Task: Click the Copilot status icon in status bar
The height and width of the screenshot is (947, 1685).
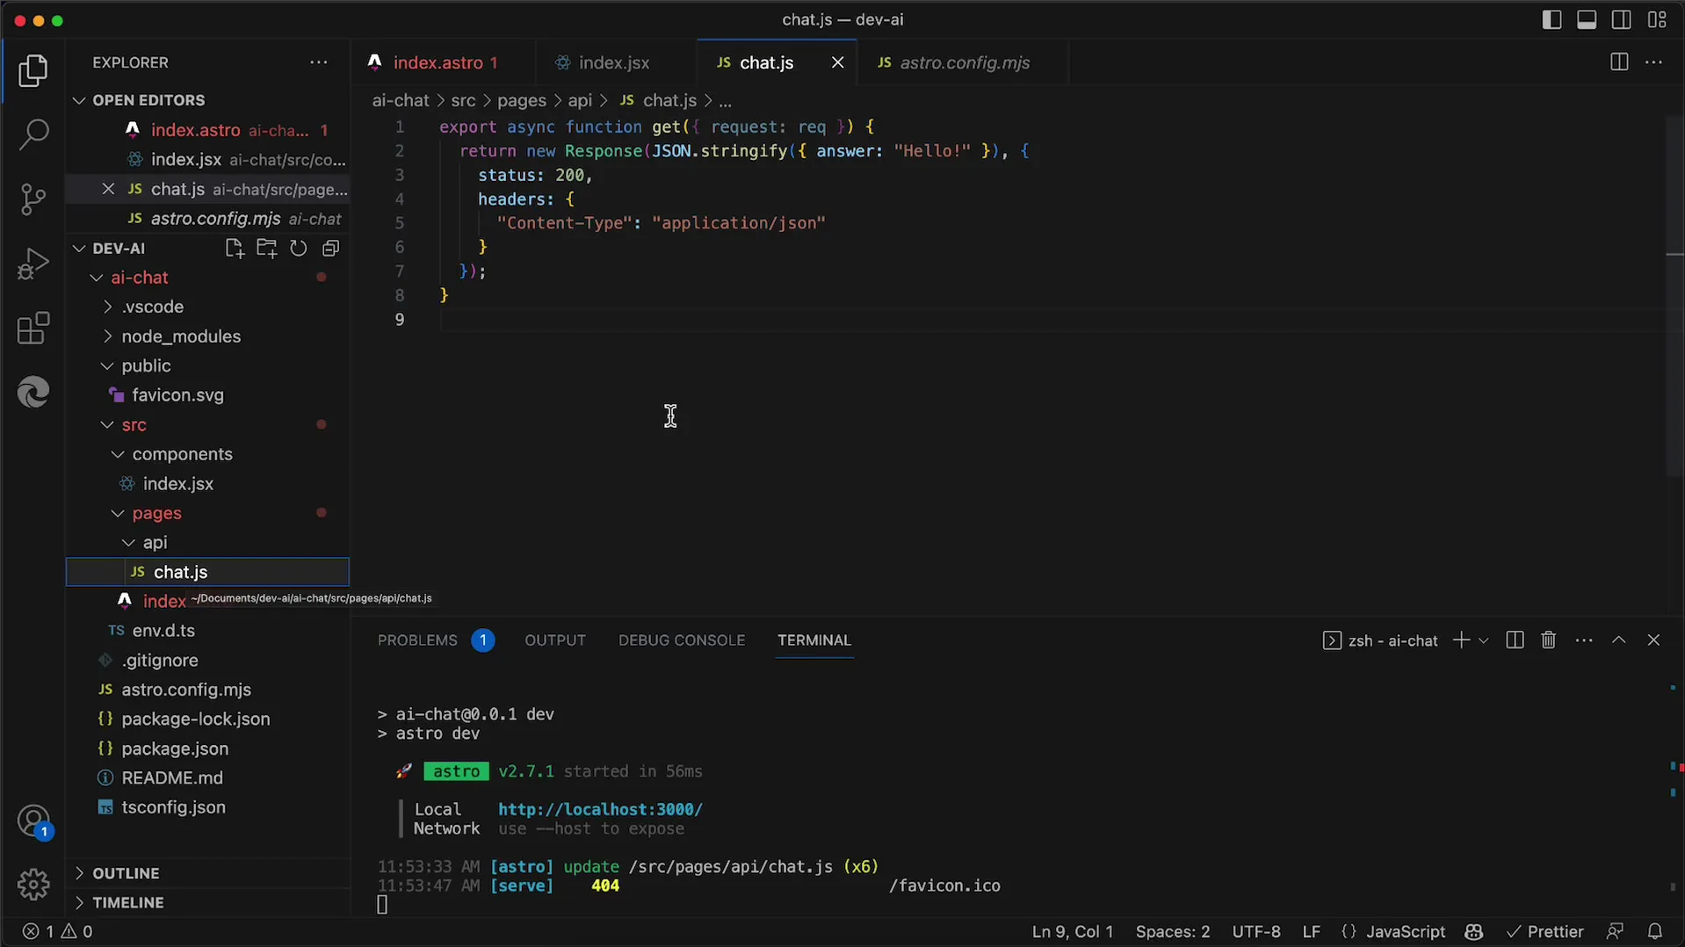Action: click(1474, 931)
